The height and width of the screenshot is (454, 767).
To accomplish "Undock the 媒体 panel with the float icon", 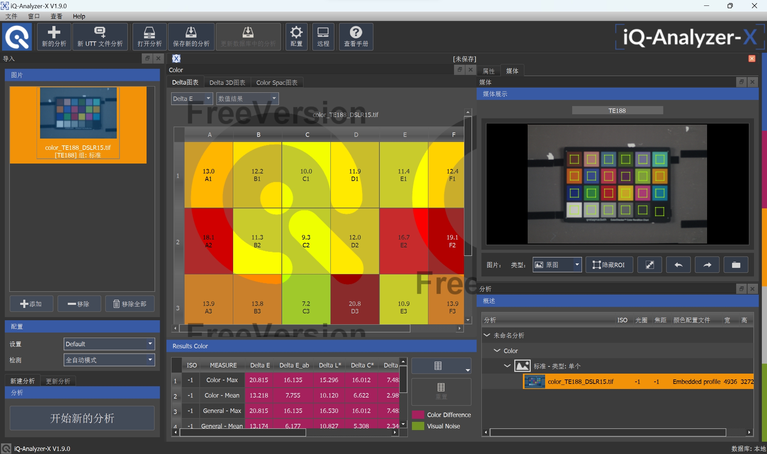I will click(741, 82).
